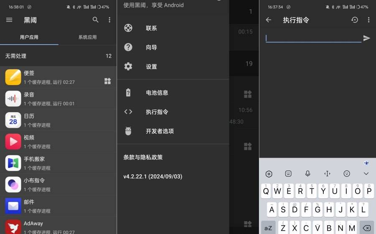Tap the L key on keyboard
376x234 pixels.
(363, 209)
